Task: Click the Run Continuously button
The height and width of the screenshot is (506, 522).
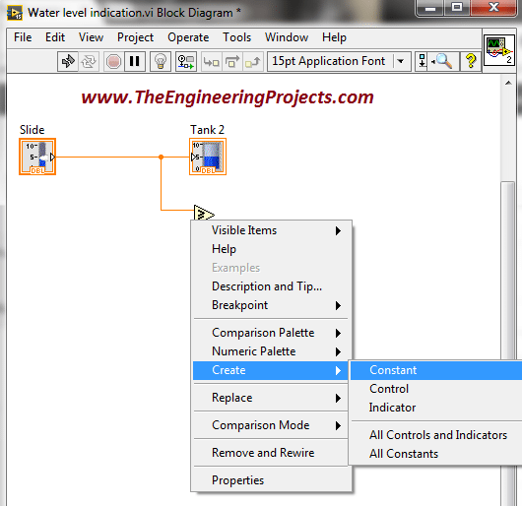Action: (89, 62)
